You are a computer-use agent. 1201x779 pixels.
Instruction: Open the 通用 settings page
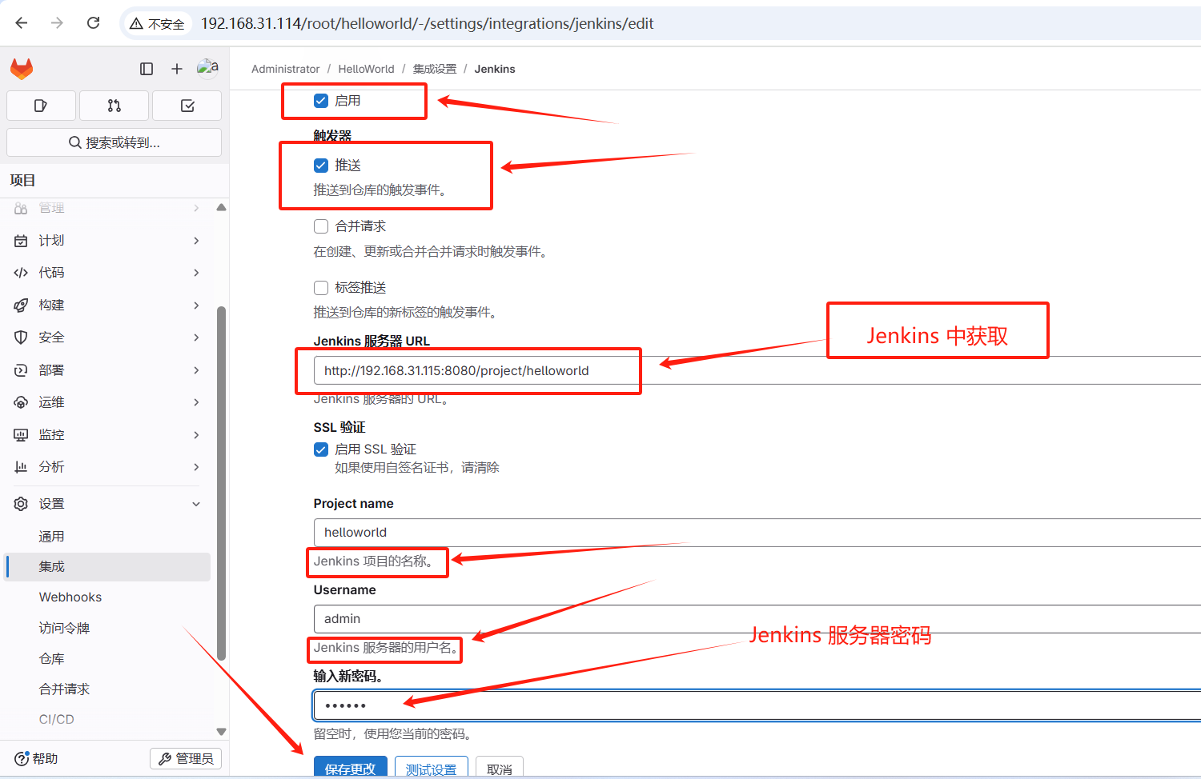click(x=107, y=537)
